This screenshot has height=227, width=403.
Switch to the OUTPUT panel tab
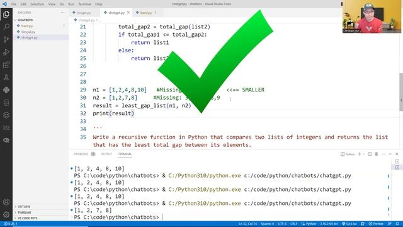[106, 154]
